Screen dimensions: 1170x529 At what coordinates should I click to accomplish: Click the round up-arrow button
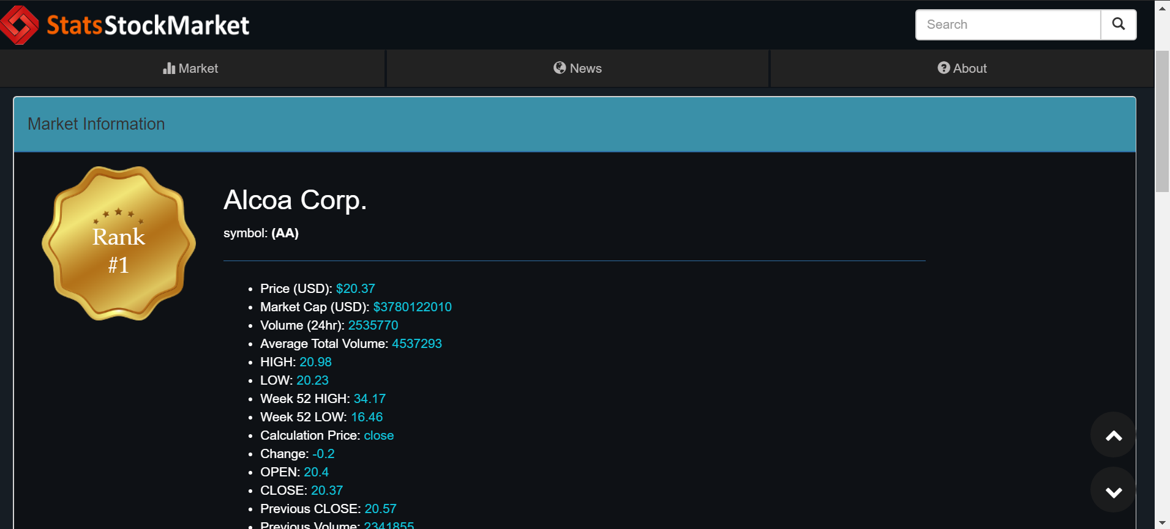pos(1114,435)
